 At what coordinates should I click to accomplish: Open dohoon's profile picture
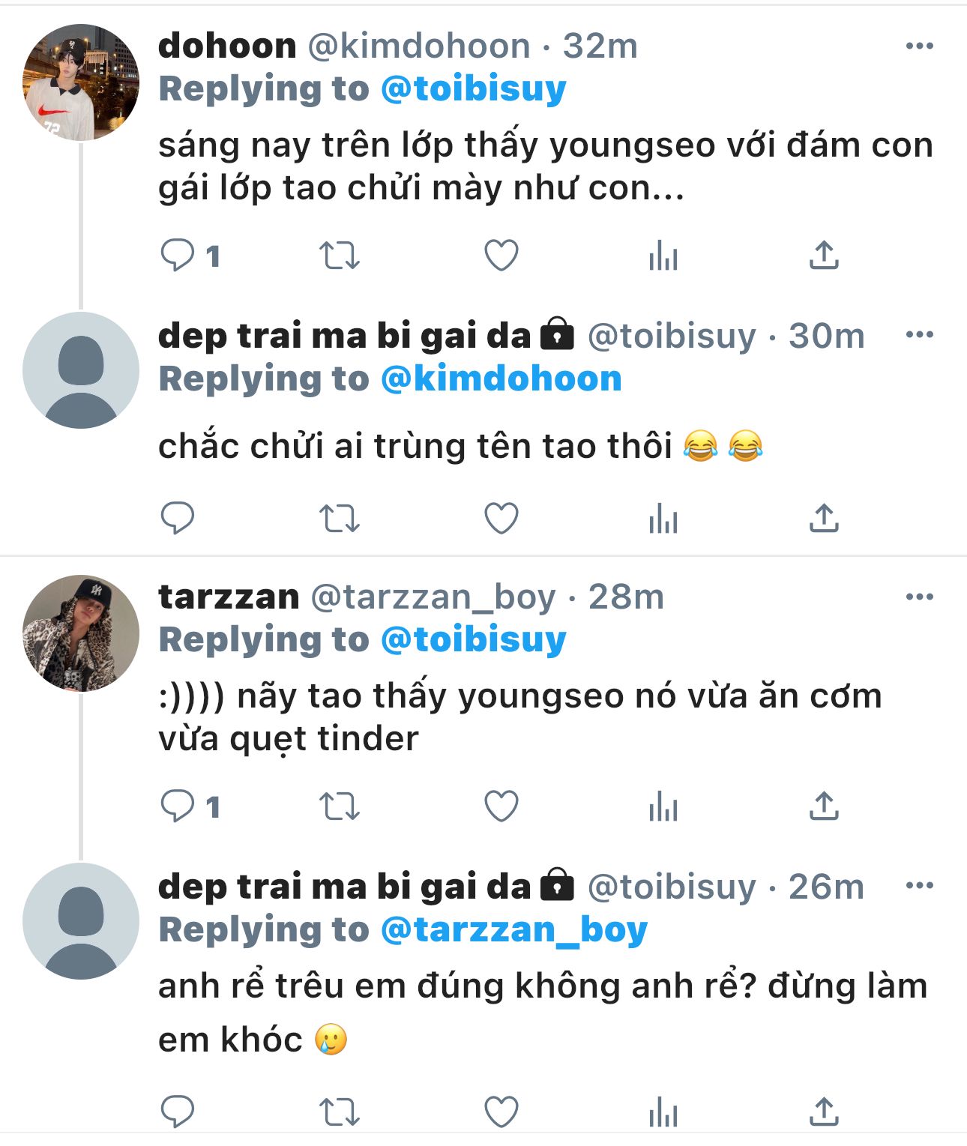coord(81,82)
